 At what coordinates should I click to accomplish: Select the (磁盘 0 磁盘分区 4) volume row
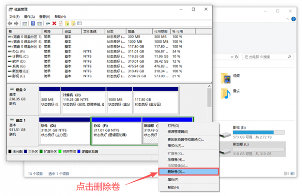click(x=109, y=42)
